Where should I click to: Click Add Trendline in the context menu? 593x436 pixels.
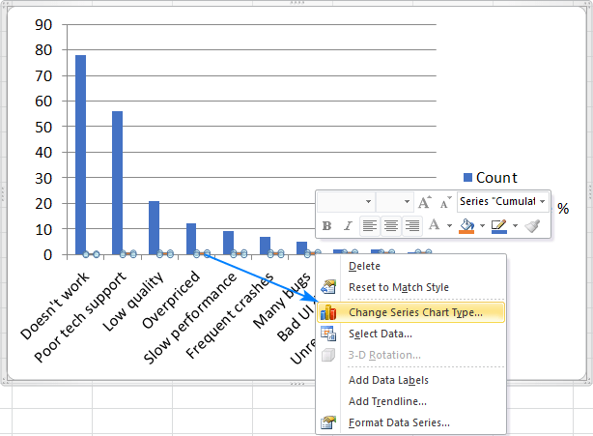[387, 401]
